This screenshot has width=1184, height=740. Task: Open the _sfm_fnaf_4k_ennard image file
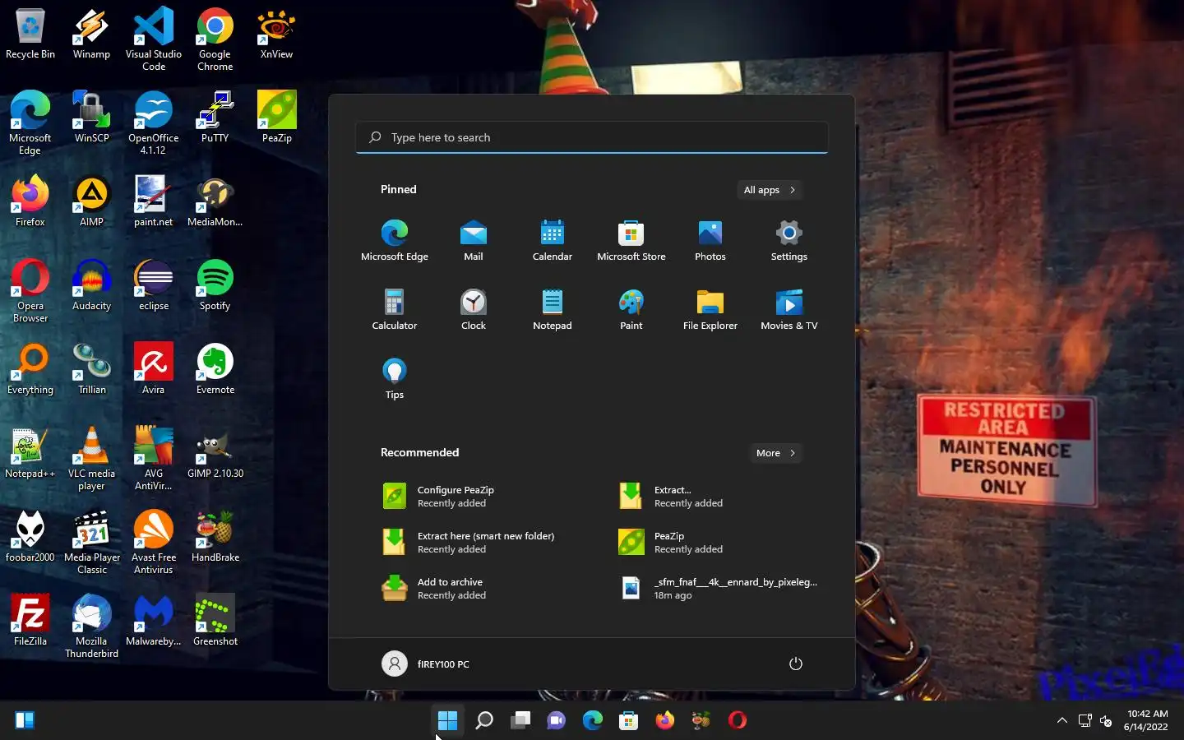719,588
